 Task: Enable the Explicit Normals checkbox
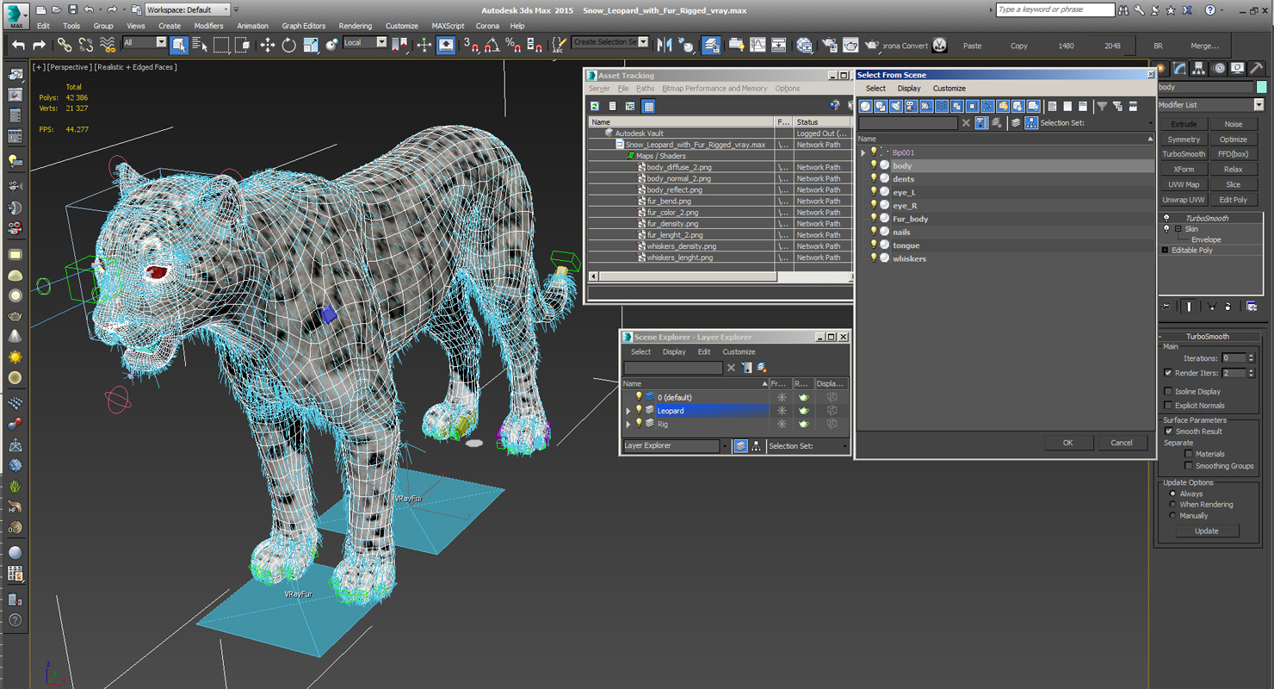[1168, 406]
